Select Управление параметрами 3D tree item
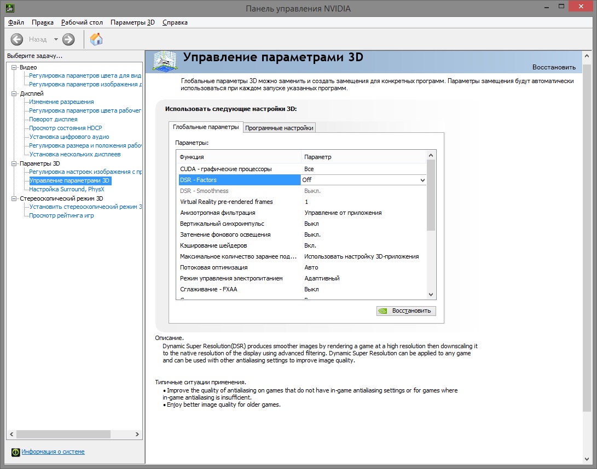Screen dimensions: 597x469 [70, 181]
